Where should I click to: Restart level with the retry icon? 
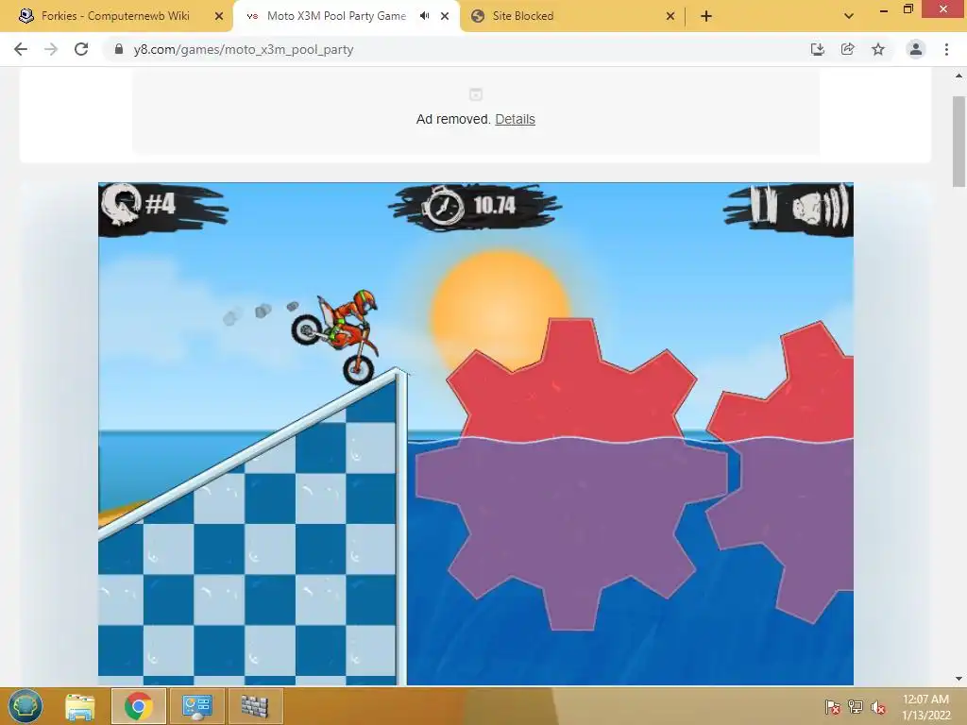click(121, 205)
